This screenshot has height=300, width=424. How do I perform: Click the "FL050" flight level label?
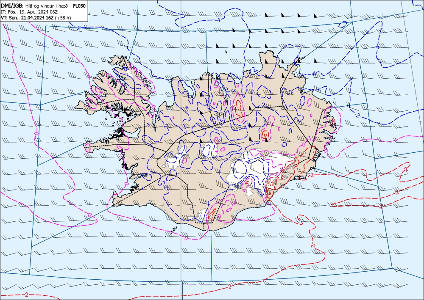[x=79, y=6]
